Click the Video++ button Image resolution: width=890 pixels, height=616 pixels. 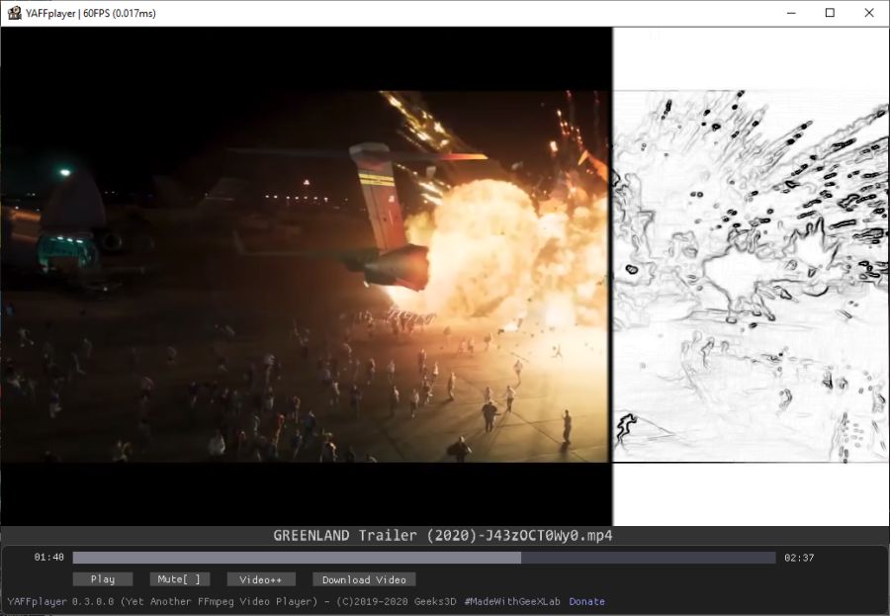260,579
